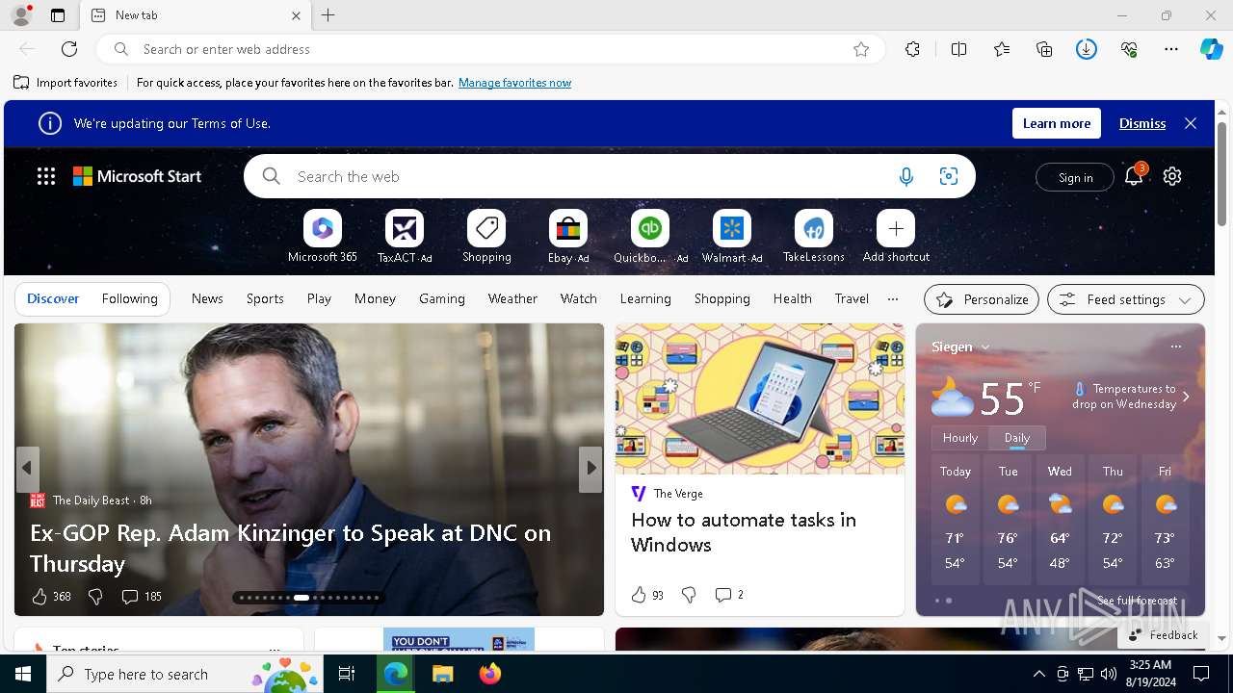
Task: Open the Feedback button
Action: pyautogui.click(x=1163, y=635)
